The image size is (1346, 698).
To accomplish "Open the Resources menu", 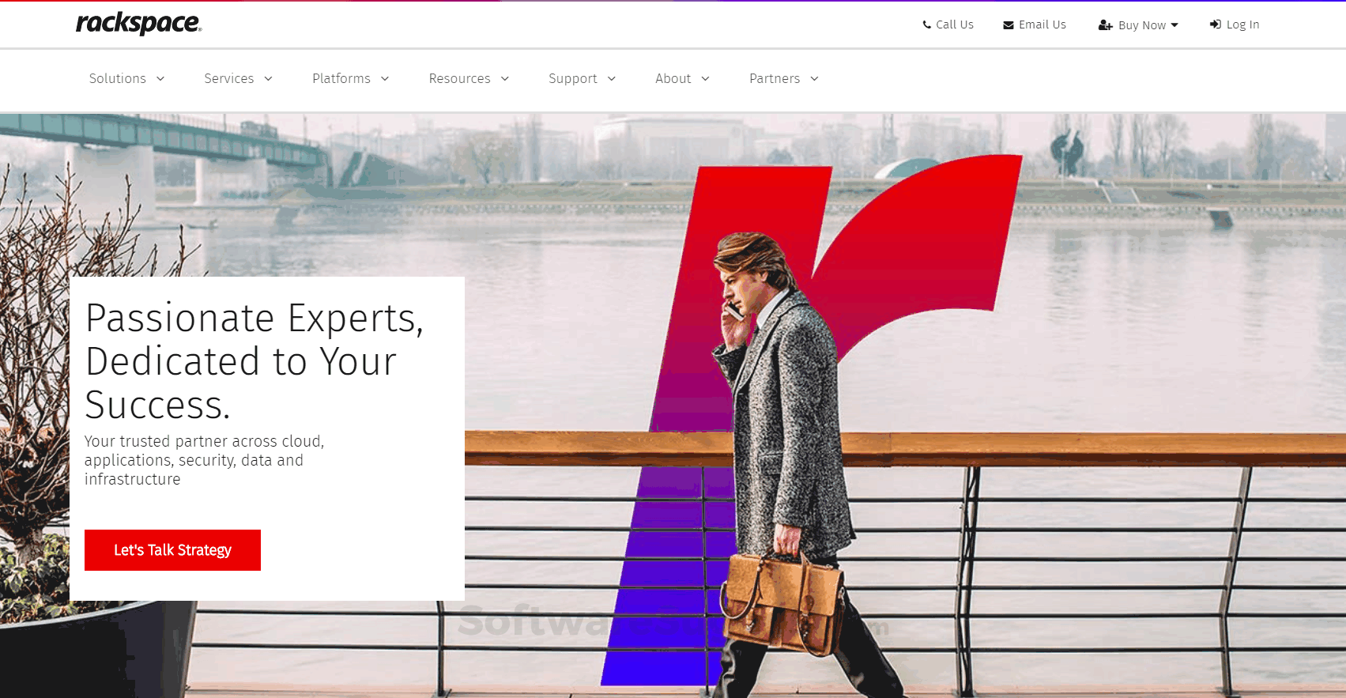I will 460,78.
